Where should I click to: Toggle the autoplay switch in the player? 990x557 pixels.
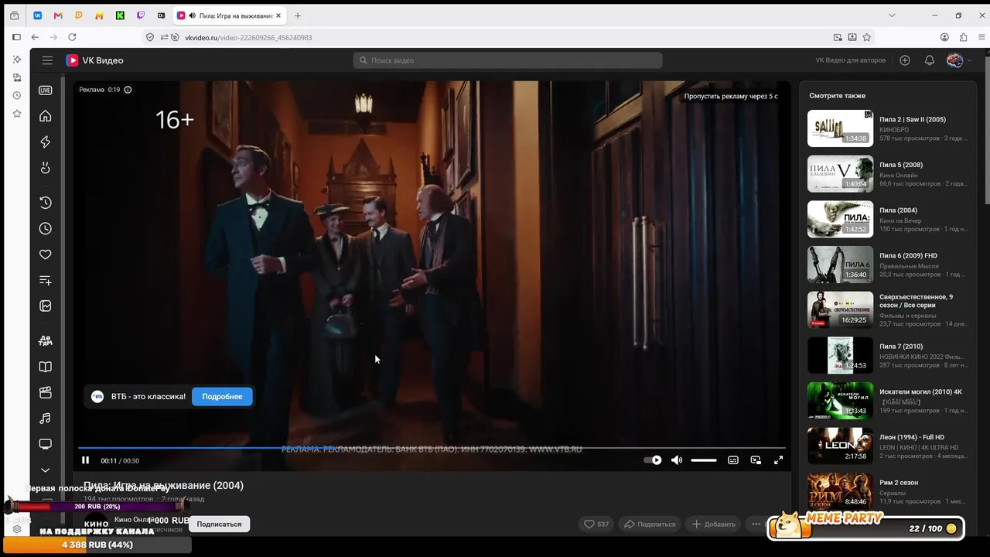coord(653,460)
